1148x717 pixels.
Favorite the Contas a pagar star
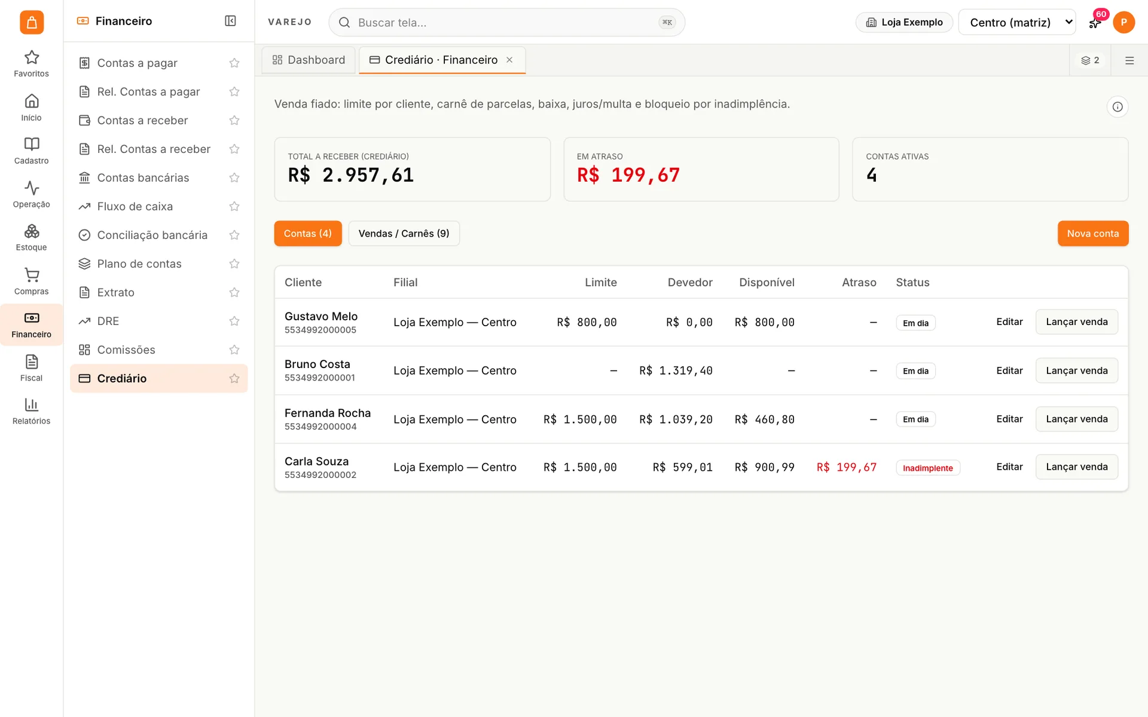(x=234, y=63)
